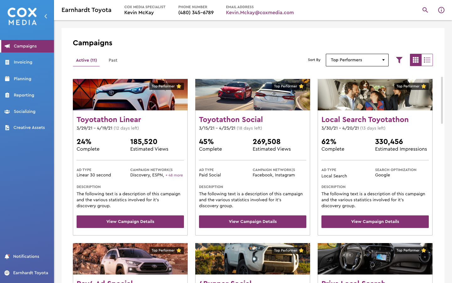
Task: Click the Creative Assets file icon
Action: tap(7, 128)
